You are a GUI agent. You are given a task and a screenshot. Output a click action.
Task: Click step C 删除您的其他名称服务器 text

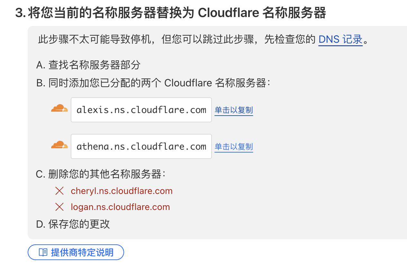tap(101, 174)
